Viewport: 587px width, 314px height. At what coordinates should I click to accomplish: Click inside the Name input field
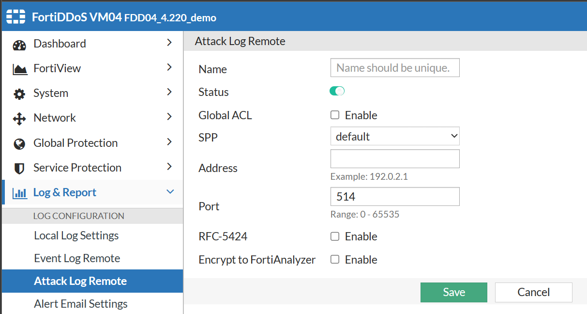(394, 68)
